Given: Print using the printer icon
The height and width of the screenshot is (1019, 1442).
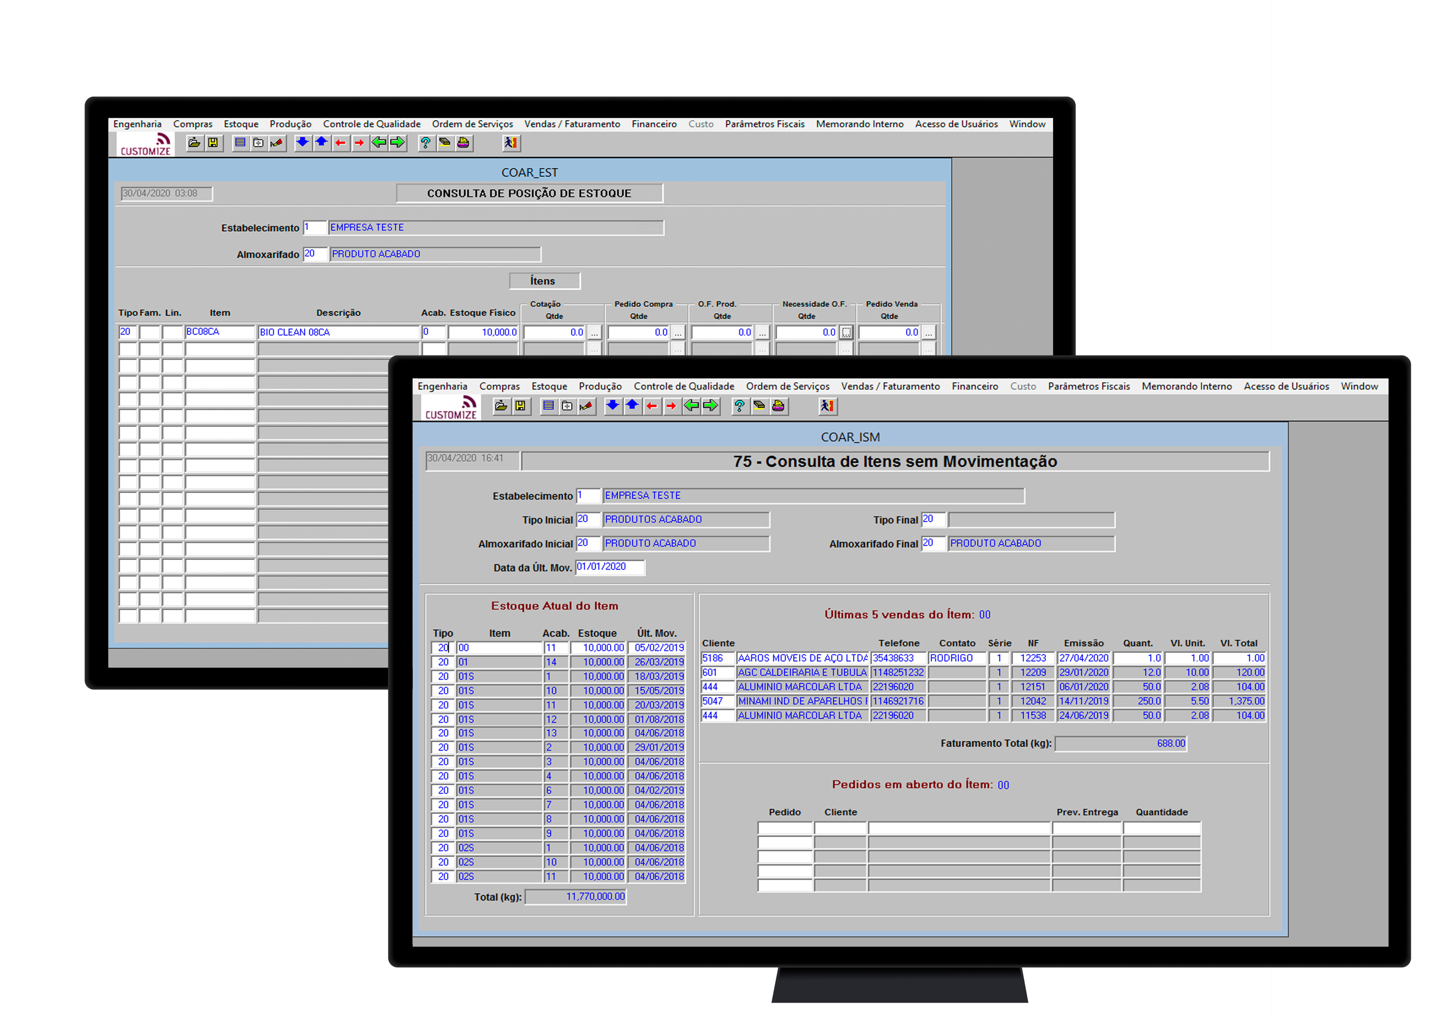Looking at the screenshot, I should coord(779,406).
